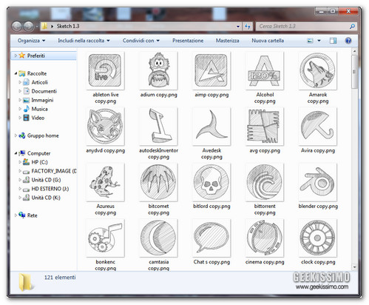Select Preferiti in the navigation pane

[x=36, y=56]
